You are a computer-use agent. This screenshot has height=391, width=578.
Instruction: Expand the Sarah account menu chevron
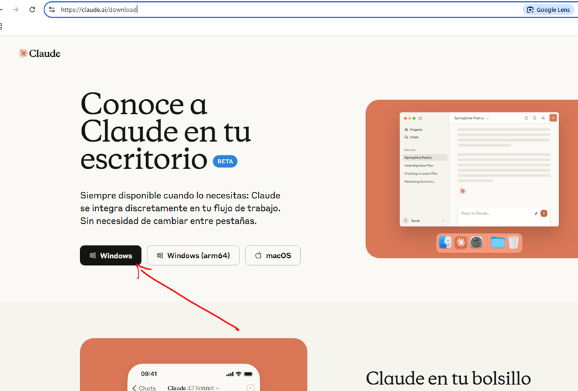(x=443, y=221)
